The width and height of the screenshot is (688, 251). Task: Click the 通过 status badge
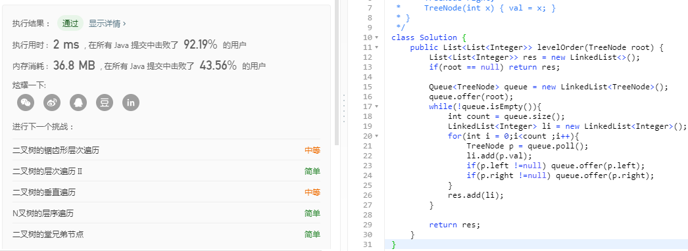click(x=70, y=24)
